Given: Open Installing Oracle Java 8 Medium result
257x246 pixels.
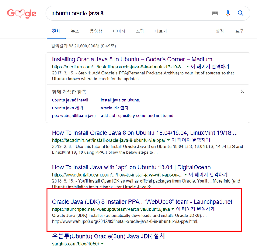Looking at the screenshot, I should [x=132, y=59].
